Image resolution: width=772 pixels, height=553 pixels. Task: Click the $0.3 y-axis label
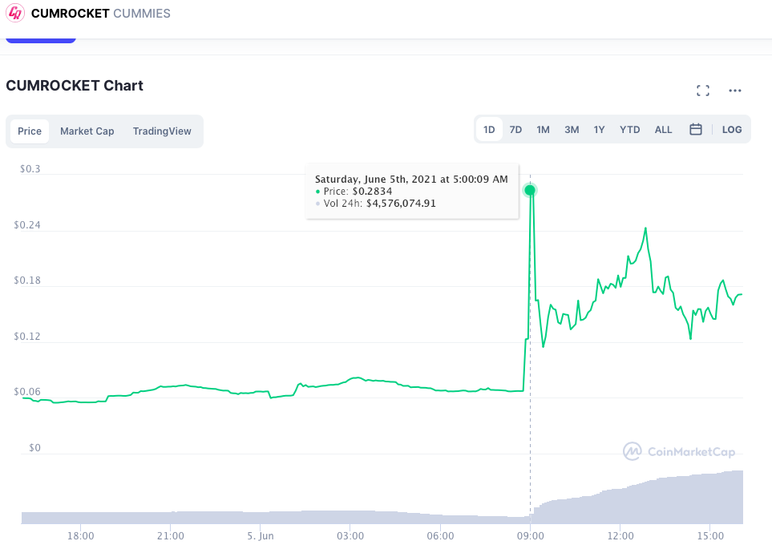pos(30,169)
